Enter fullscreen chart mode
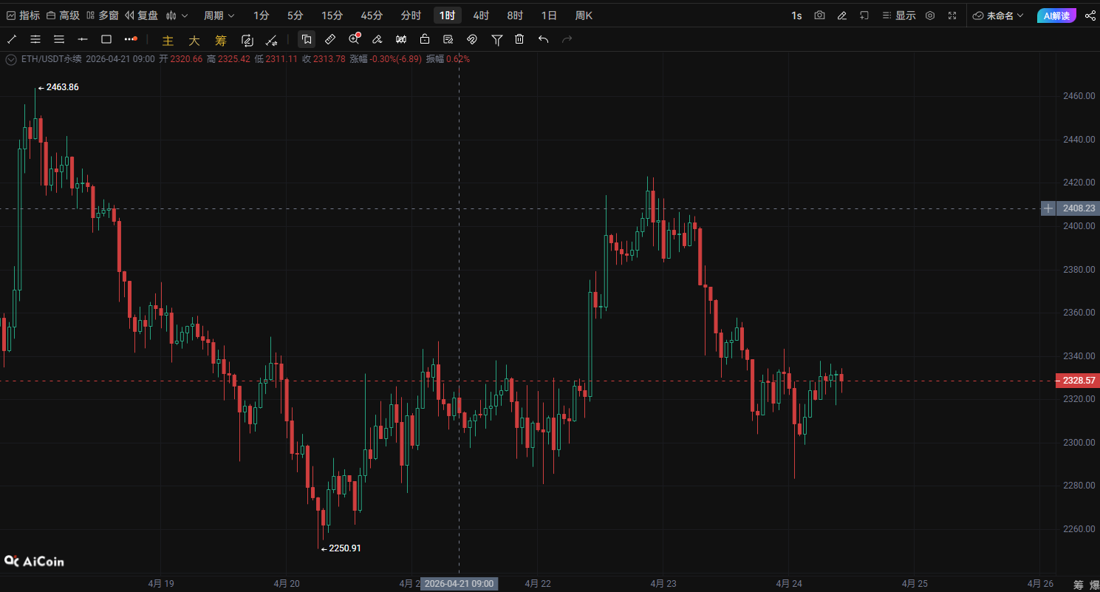Screen dimensions: 1100x592 pyautogui.click(x=952, y=16)
